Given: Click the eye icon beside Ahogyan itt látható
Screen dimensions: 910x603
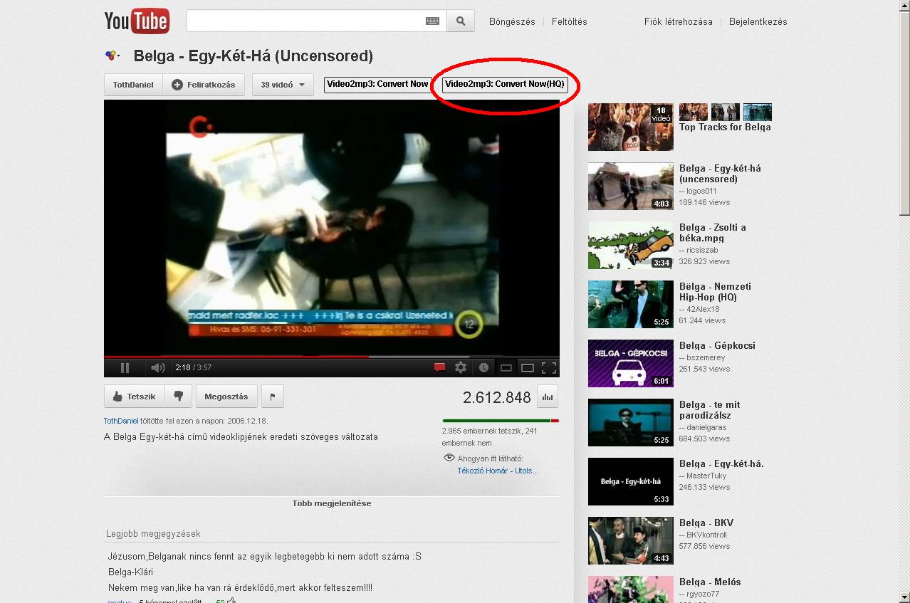Looking at the screenshot, I should coord(449,458).
